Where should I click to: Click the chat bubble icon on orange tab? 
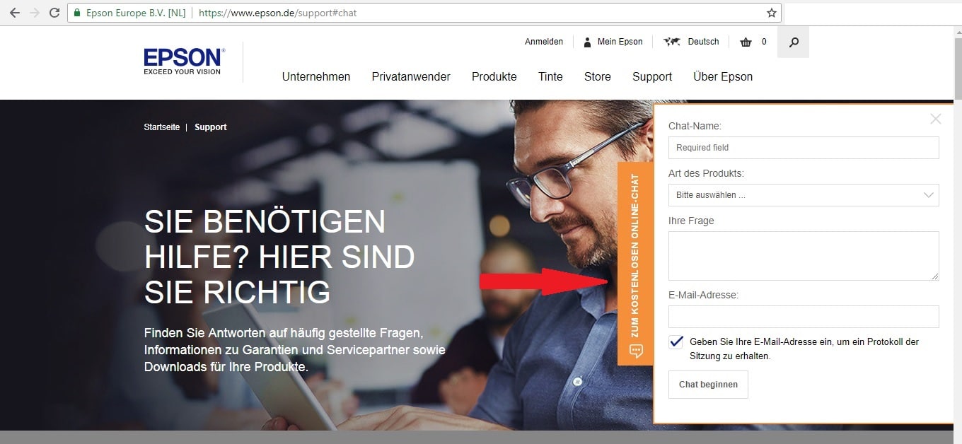636,351
